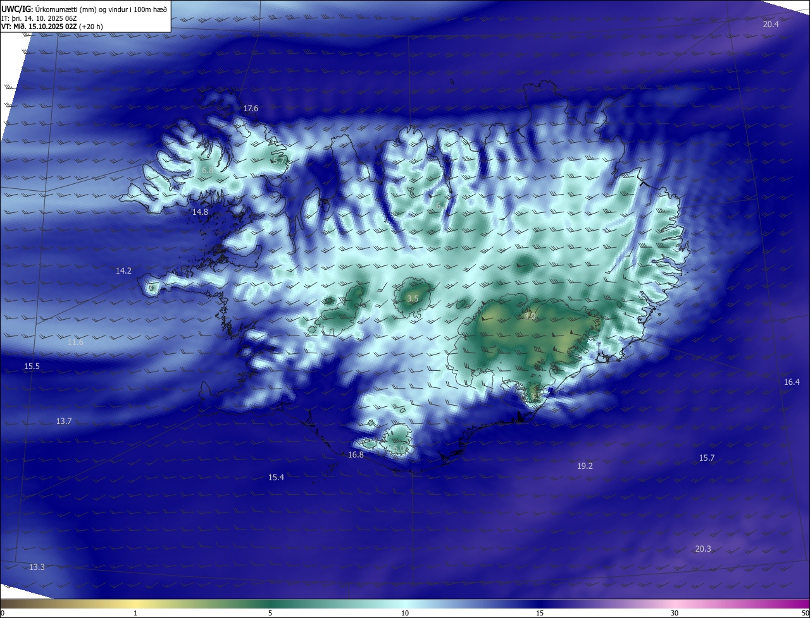Click the 20.4 value label
Viewport: 810px width, 618px height.
pyautogui.click(x=771, y=24)
